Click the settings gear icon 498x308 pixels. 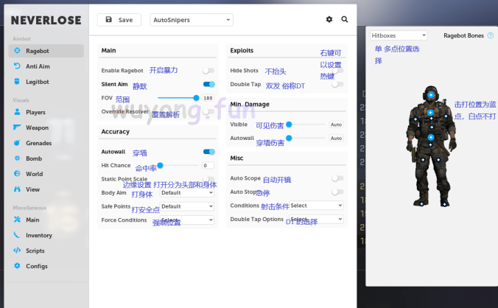pos(329,20)
